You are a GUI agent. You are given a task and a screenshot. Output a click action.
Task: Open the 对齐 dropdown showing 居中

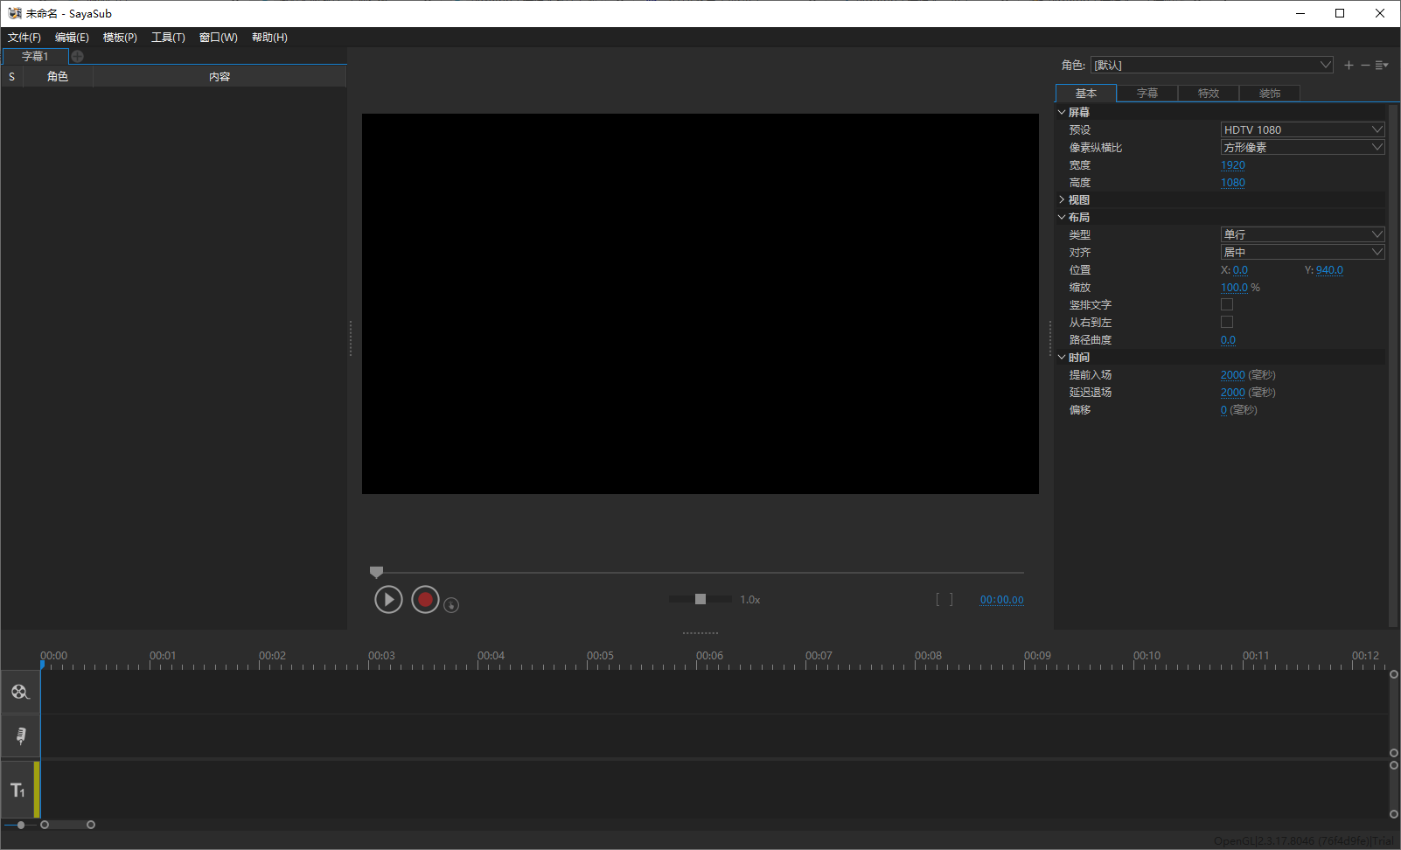point(1302,252)
